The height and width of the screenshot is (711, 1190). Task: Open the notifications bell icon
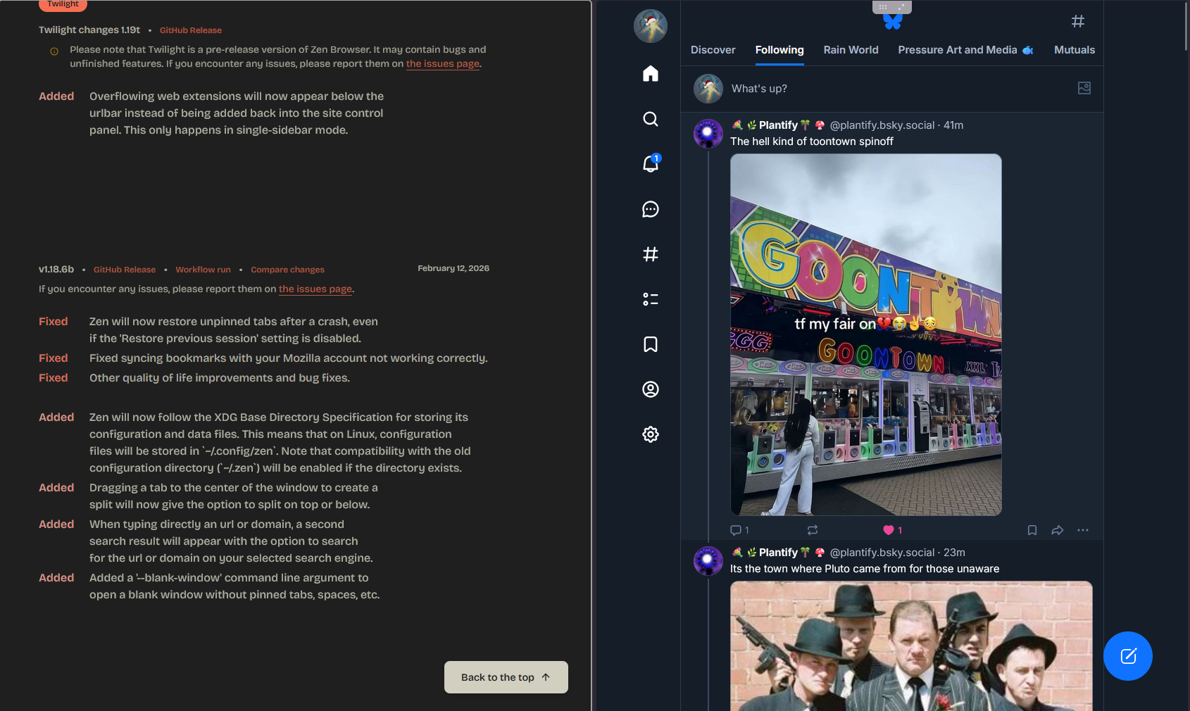[650, 164]
